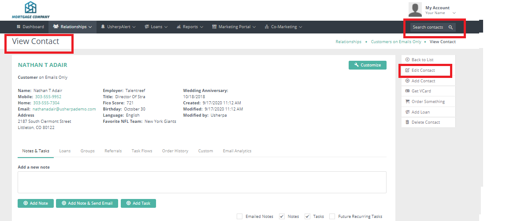Click the Back to List arrow icon
The image size is (521, 221).
(407, 60)
